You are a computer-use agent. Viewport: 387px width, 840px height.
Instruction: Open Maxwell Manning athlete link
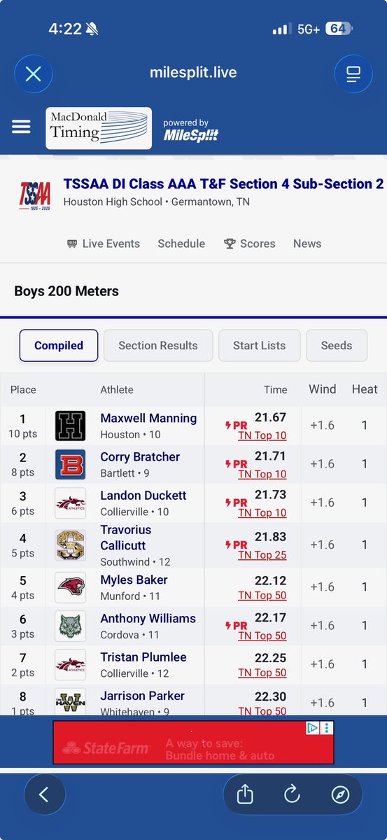(x=148, y=418)
